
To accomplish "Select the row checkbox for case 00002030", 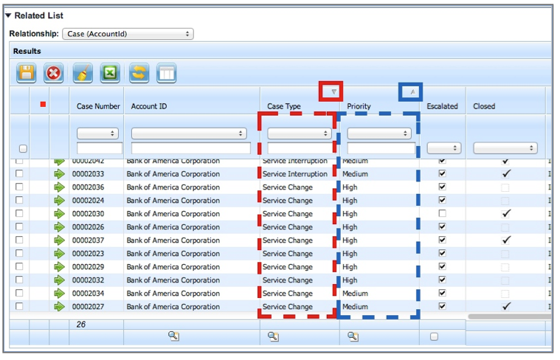I will click(x=19, y=213).
